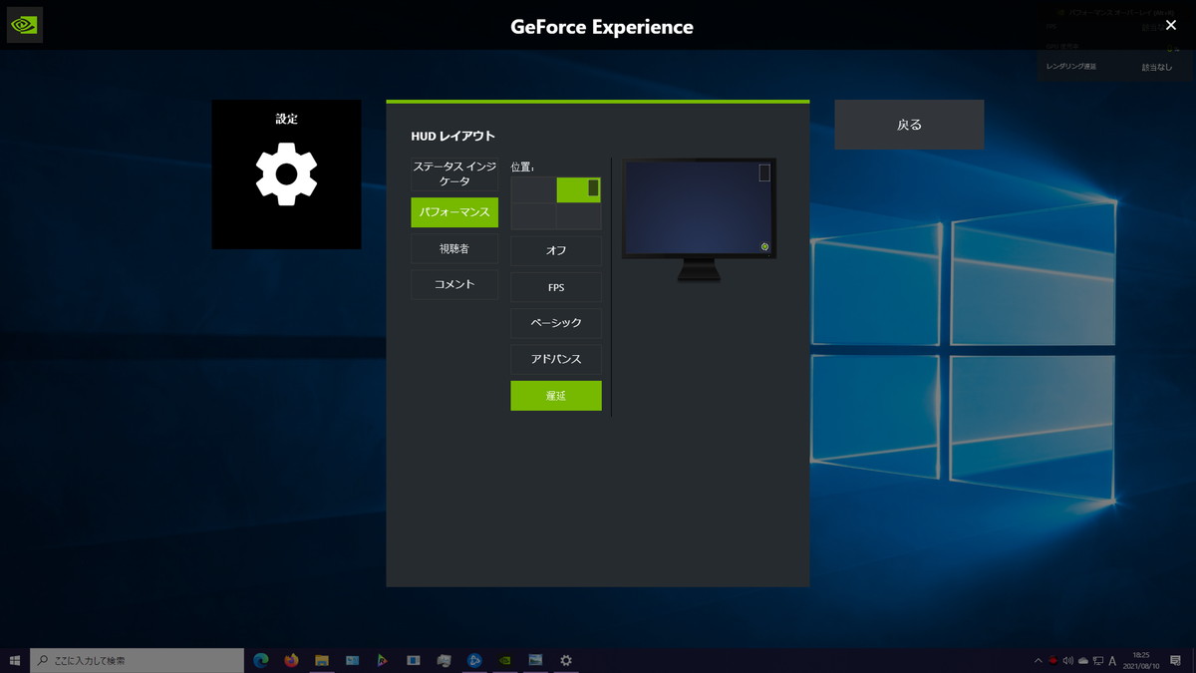Set the HUD position to top-right quadrant

[579, 189]
